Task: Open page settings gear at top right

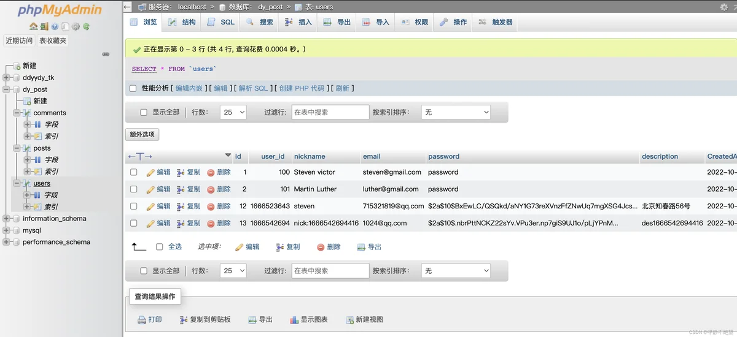Action: [x=723, y=7]
